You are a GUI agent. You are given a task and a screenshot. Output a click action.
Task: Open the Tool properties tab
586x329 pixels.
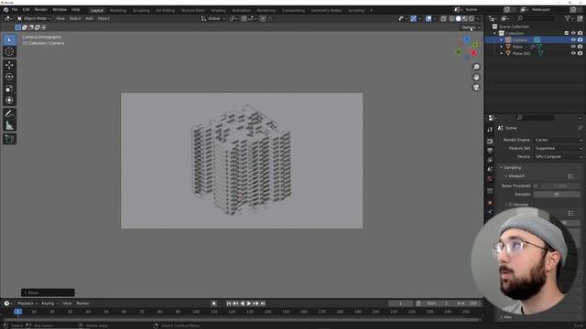490,130
